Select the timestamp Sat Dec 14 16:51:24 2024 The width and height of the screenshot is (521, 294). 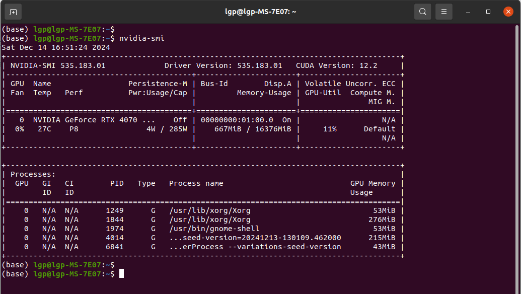pos(56,47)
